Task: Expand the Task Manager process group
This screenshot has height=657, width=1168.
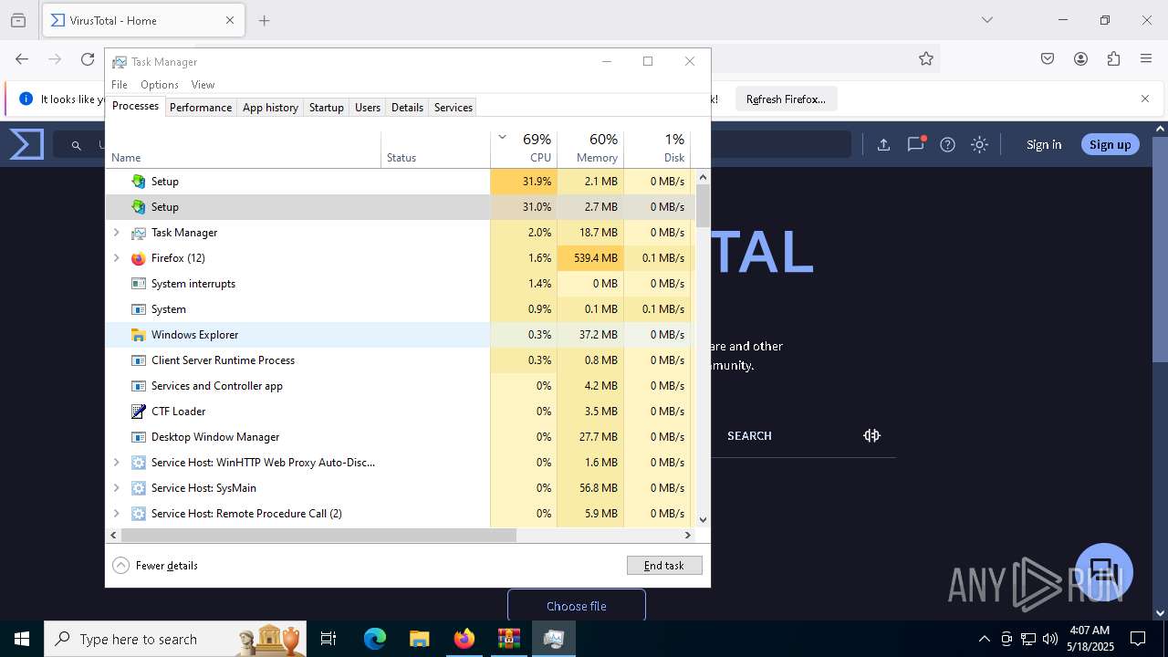Action: (x=116, y=233)
